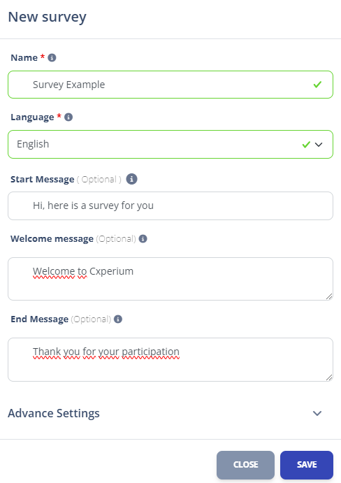Viewport: 341px width, 483px height.
Task: Click the info icon beside Language label
Action: [68, 117]
